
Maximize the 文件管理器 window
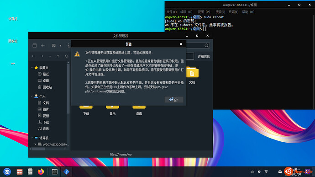[197, 36]
